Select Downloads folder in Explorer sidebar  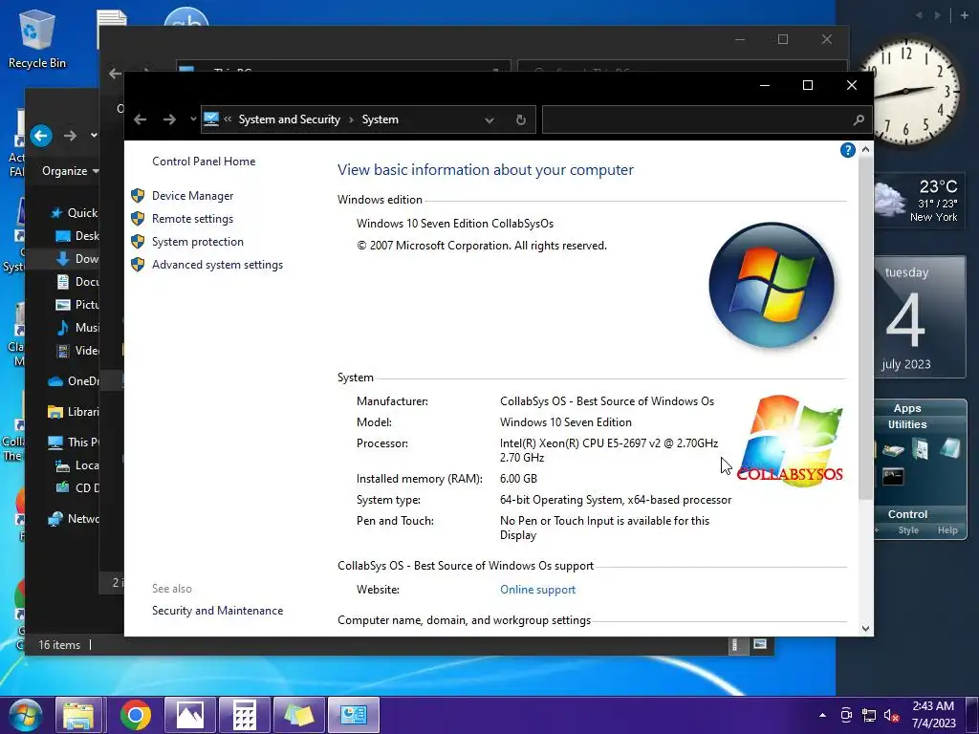point(77,259)
